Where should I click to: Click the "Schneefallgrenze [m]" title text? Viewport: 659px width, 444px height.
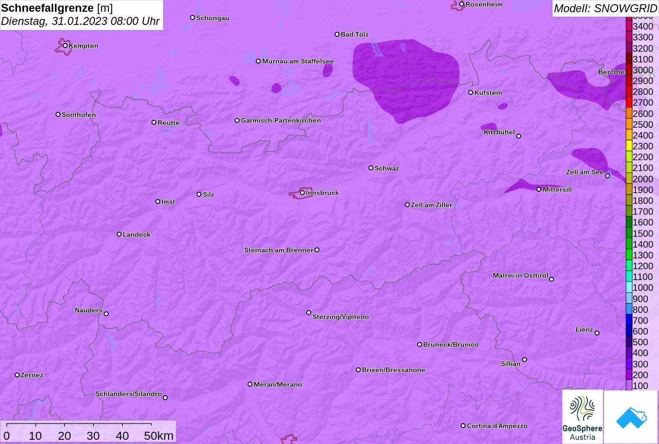[x=57, y=8]
